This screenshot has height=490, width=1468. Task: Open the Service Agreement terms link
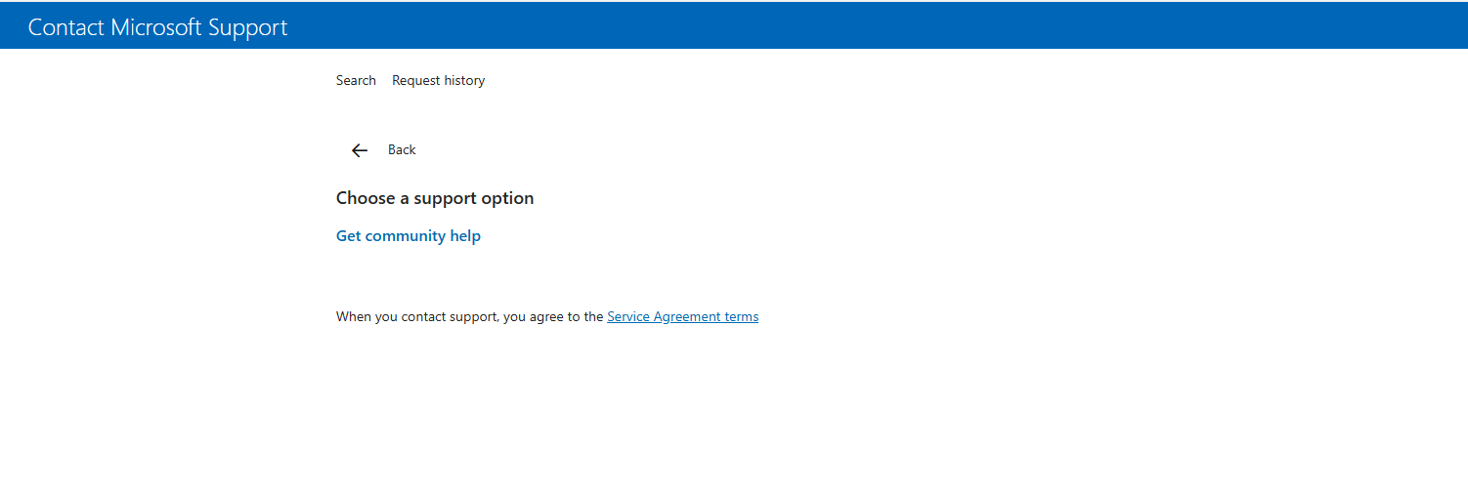coord(682,316)
